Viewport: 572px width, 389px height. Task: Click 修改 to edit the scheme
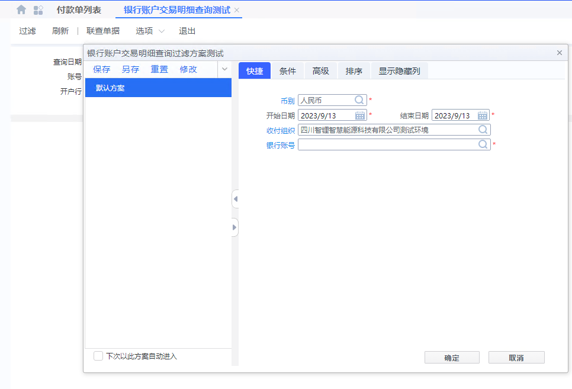click(188, 69)
